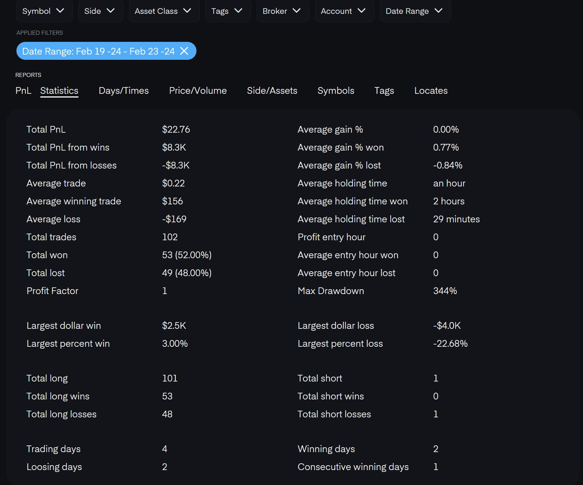583x485 pixels.
Task: Remove the Date Range applied filter
Action: click(x=184, y=51)
